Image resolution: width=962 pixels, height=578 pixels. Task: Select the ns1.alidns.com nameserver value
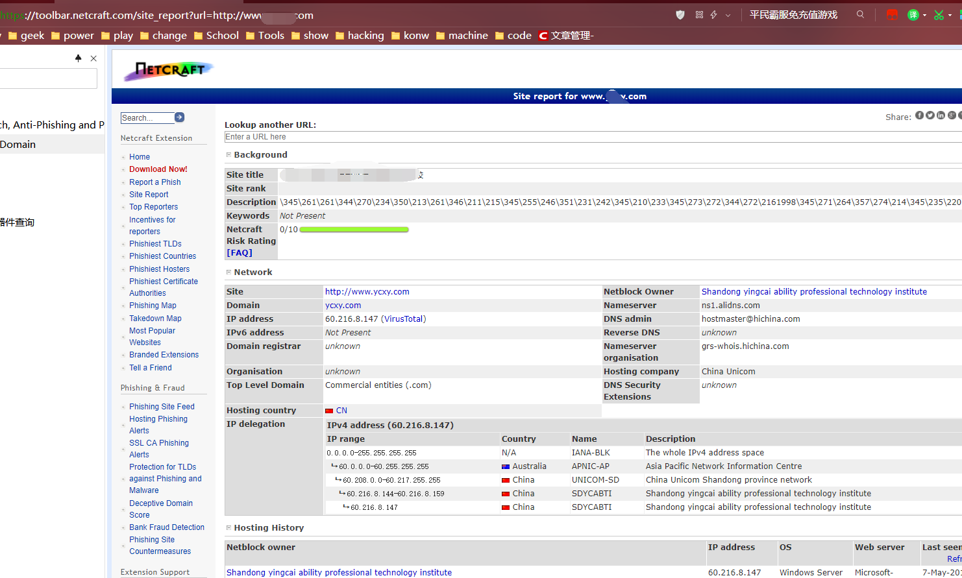coord(731,305)
